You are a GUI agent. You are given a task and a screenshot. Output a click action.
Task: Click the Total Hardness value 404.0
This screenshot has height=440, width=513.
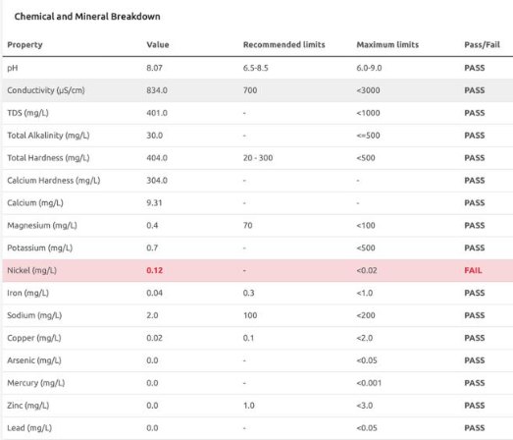pyautogui.click(x=157, y=158)
